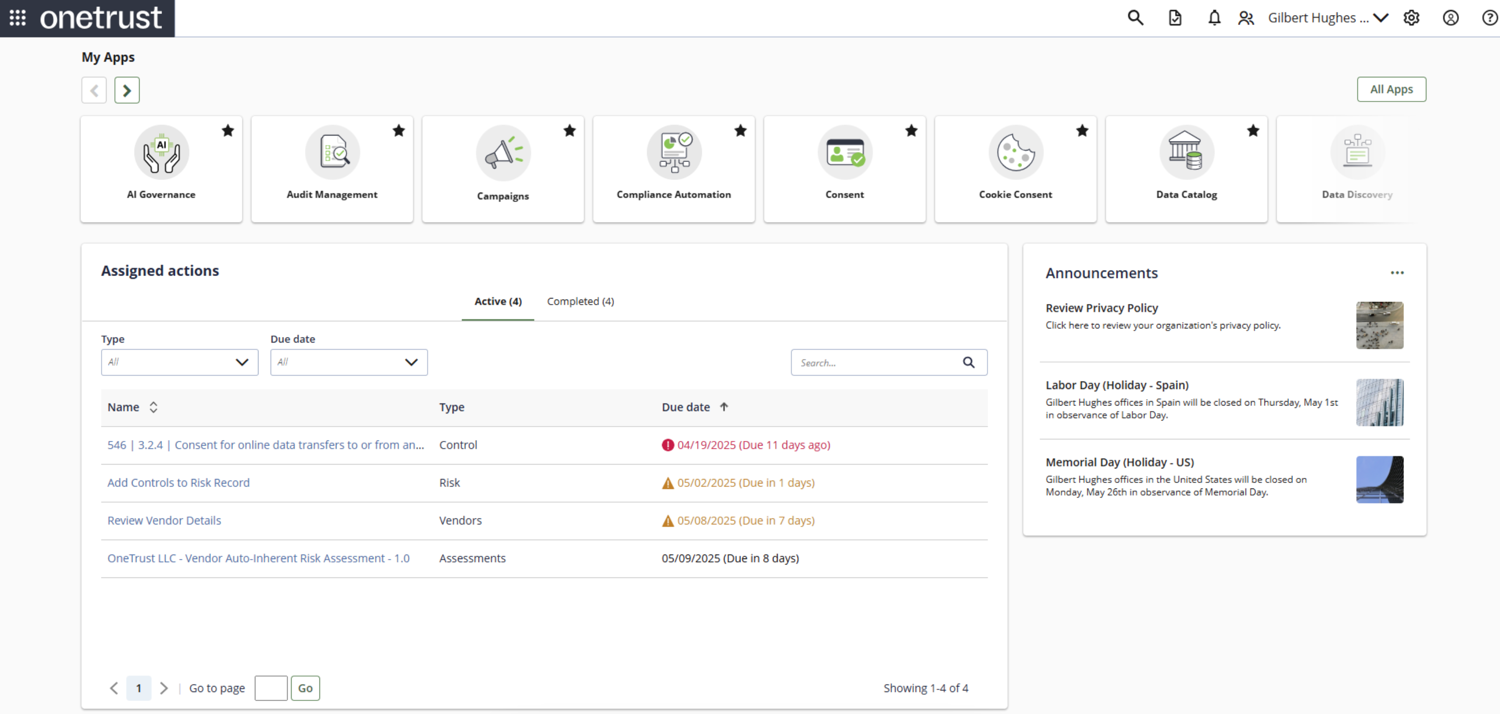1500x714 pixels.
Task: Open global search magnifier in header
Action: click(x=1135, y=18)
